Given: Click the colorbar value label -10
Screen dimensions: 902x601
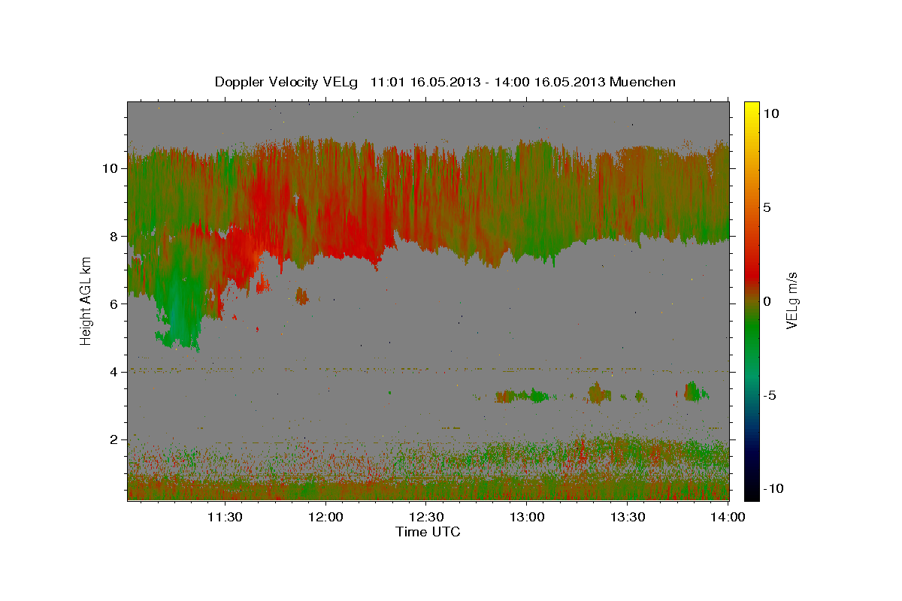Looking at the screenshot, I should click(x=773, y=489).
